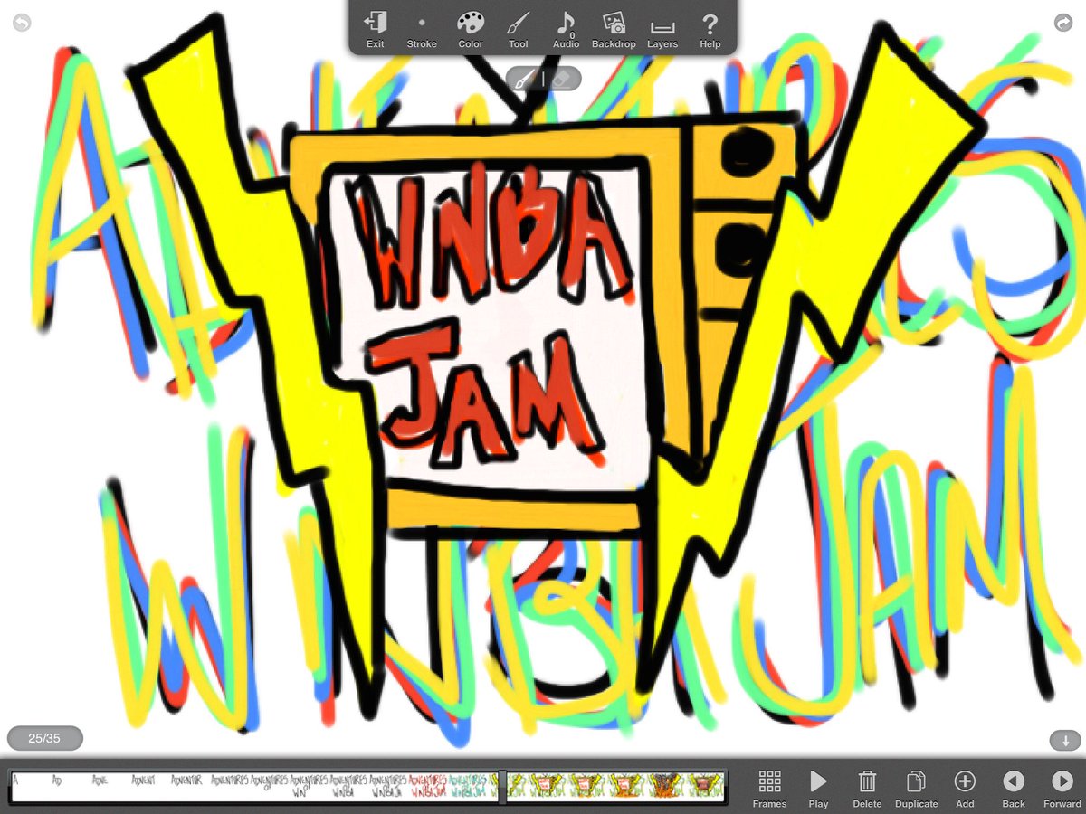Select the red ADVENTURES WNBA JAM frame thumbnail

click(x=427, y=786)
